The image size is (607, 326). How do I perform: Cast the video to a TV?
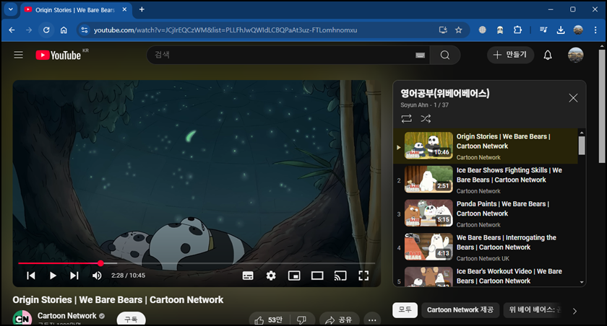click(340, 276)
